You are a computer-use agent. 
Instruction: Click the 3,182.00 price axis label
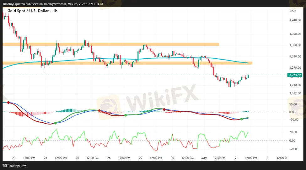295,93
